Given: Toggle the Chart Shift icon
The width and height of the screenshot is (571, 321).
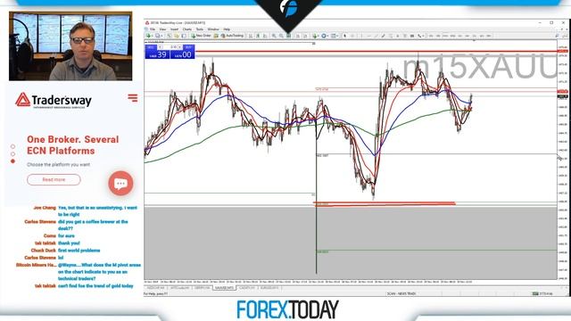Looking at the screenshot, I should [x=305, y=36].
